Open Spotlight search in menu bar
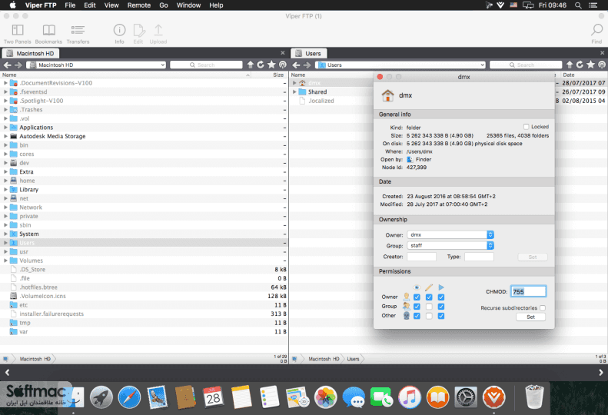 pyautogui.click(x=578, y=5)
